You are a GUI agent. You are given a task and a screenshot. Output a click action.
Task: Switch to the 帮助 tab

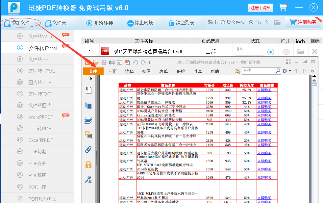coord(215,71)
